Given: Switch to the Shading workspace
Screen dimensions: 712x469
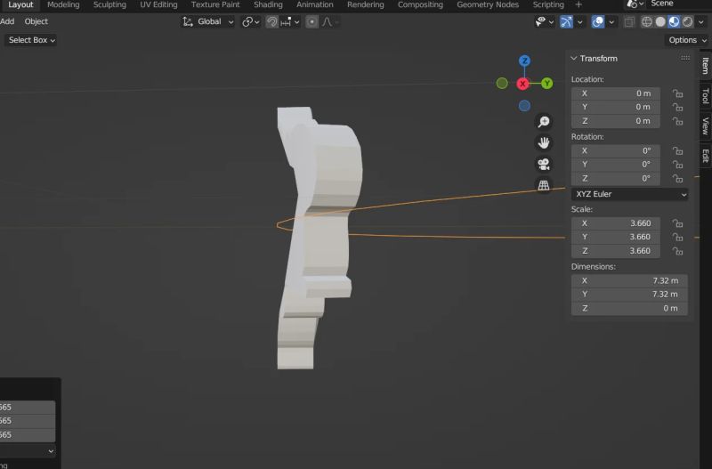Looking at the screenshot, I should click(x=268, y=5).
